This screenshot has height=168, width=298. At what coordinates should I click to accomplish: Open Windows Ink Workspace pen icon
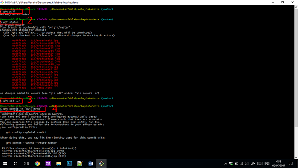253,164
